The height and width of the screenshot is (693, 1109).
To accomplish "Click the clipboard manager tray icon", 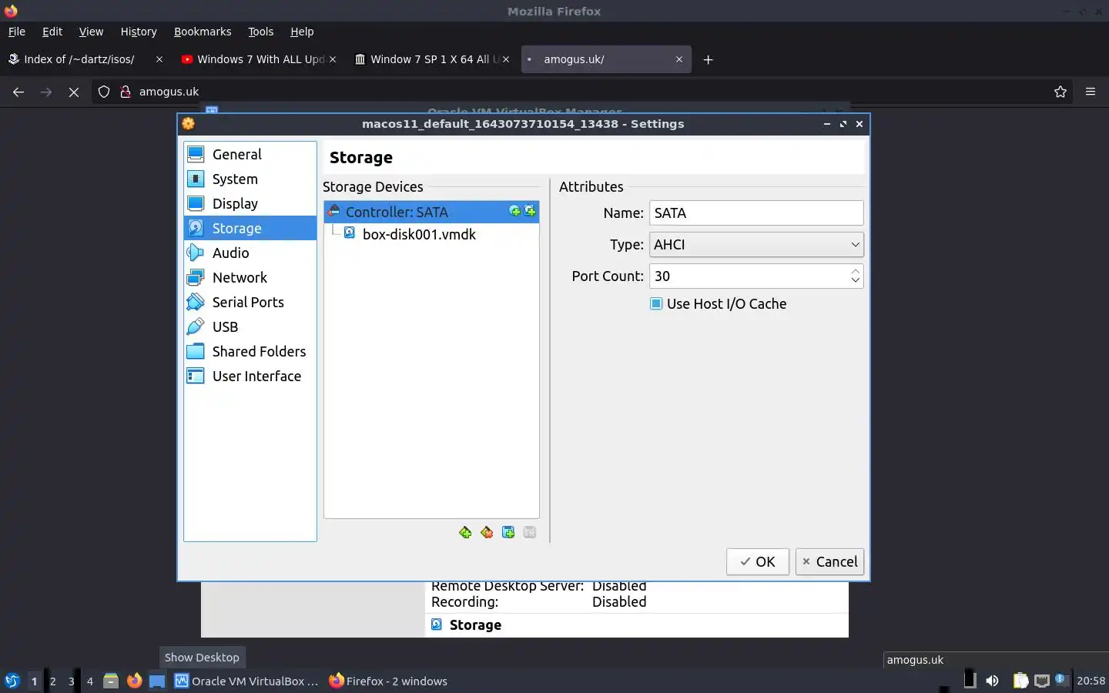I will (1020, 681).
